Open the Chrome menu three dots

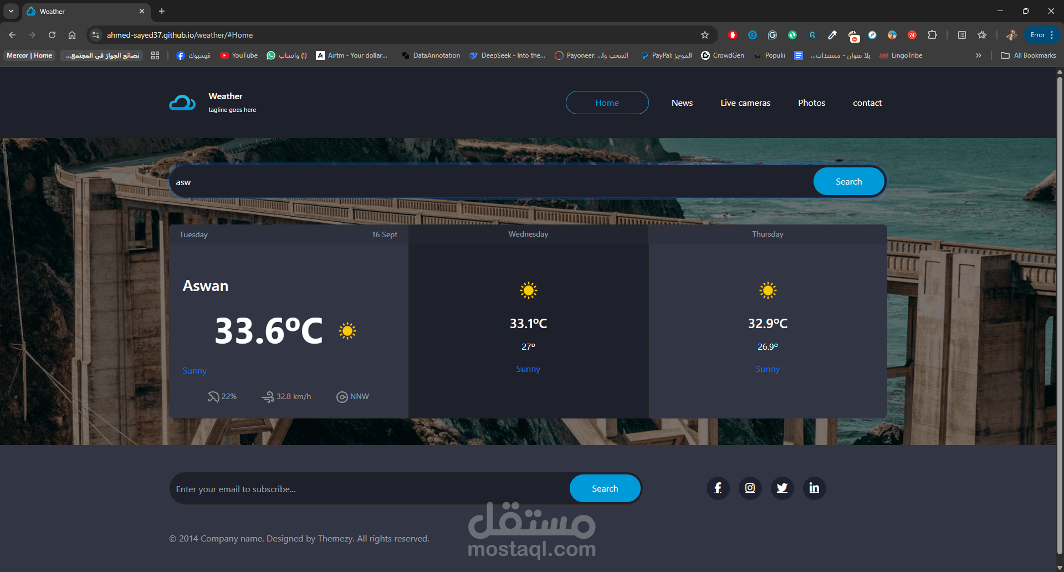click(x=1052, y=35)
